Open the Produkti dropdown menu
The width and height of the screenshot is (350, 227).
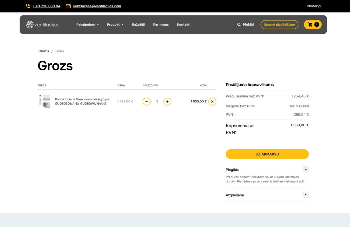pyautogui.click(x=115, y=24)
